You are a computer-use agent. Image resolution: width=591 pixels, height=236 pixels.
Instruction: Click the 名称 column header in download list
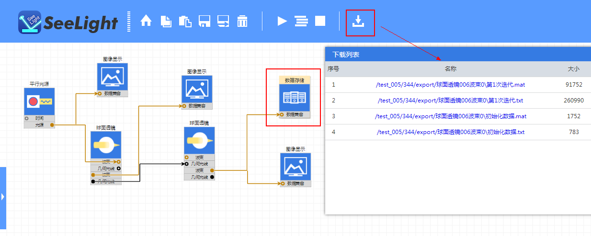click(450, 69)
